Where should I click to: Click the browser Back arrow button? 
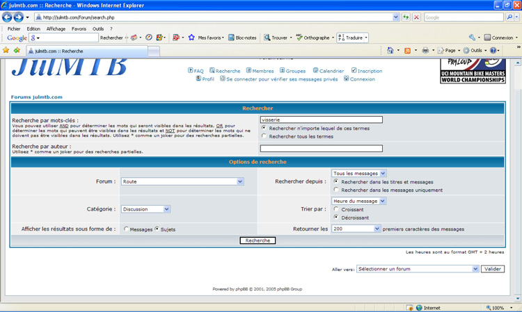(8, 17)
